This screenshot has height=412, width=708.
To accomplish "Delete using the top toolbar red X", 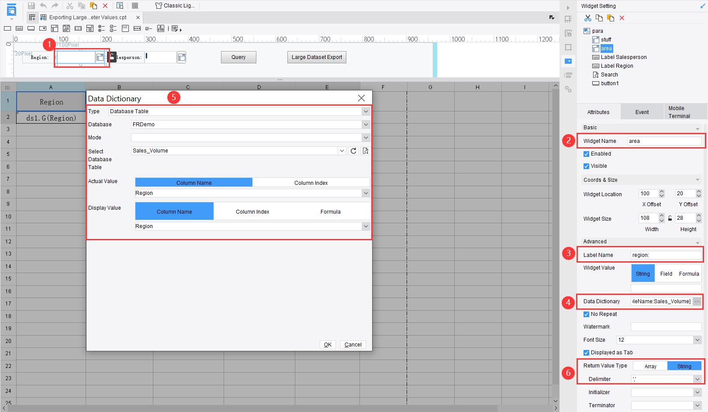I will click(105, 6).
